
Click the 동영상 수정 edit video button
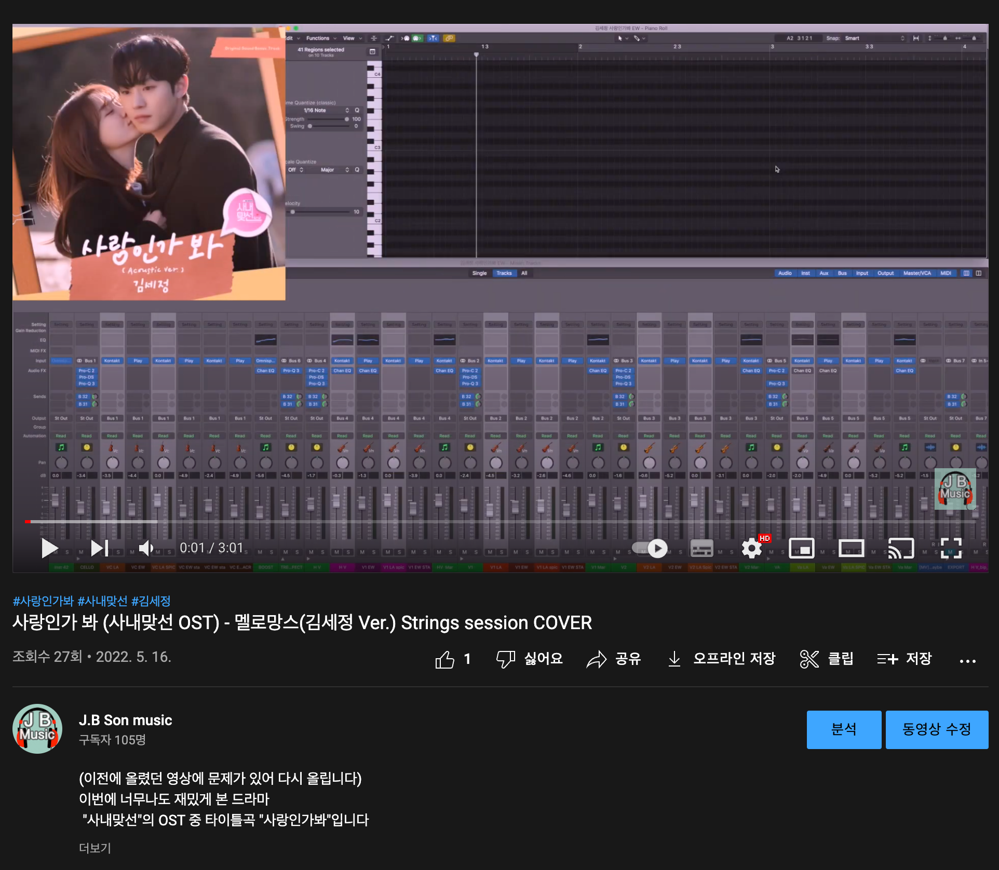937,729
